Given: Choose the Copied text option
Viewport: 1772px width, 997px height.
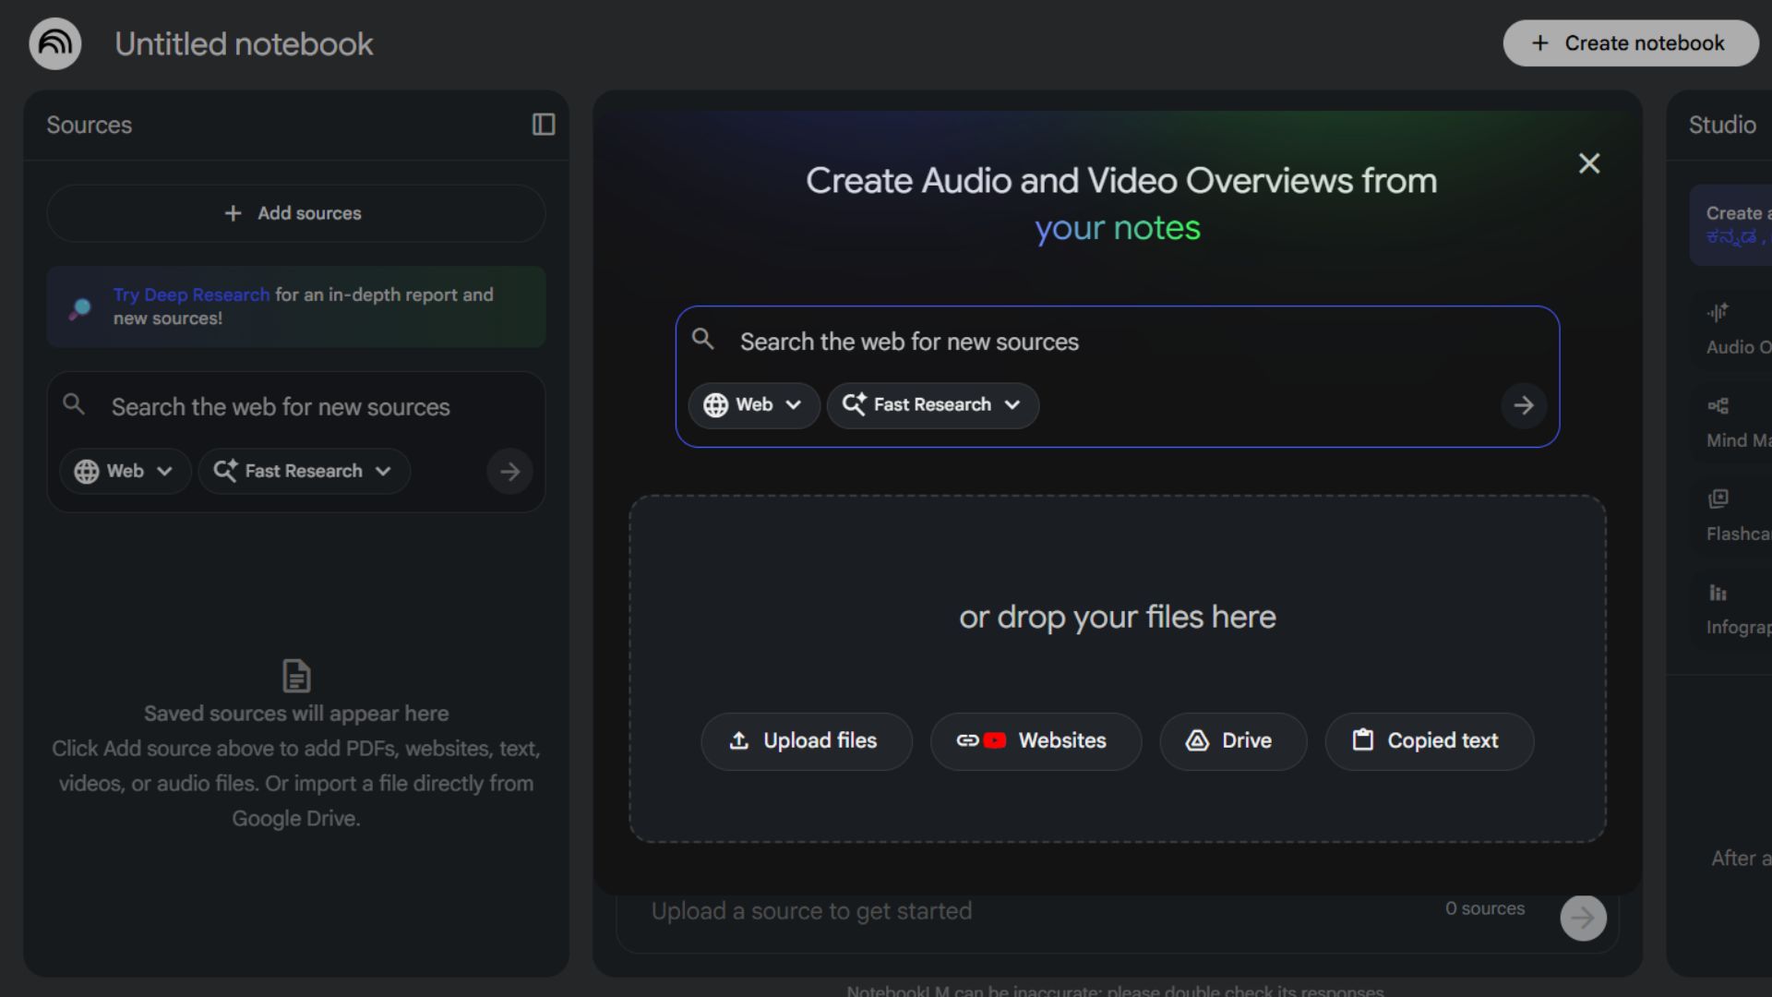Looking at the screenshot, I should click(x=1429, y=741).
